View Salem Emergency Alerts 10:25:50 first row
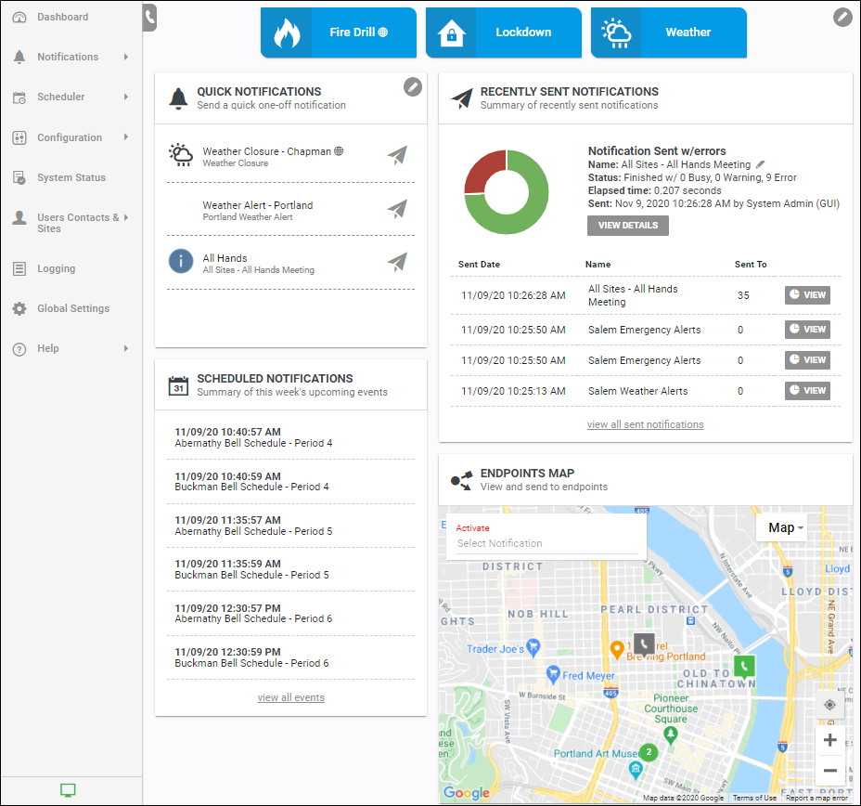This screenshot has height=806, width=861. pyautogui.click(x=807, y=329)
